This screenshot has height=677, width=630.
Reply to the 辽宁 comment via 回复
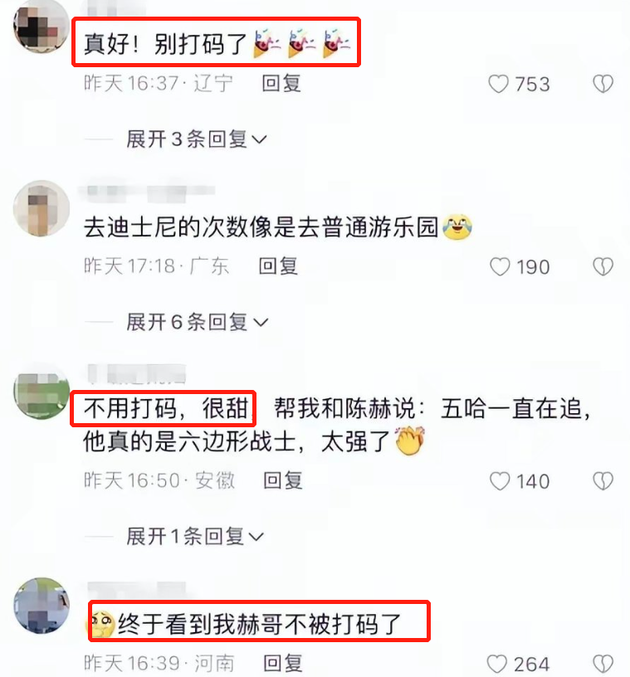pyautogui.click(x=281, y=83)
